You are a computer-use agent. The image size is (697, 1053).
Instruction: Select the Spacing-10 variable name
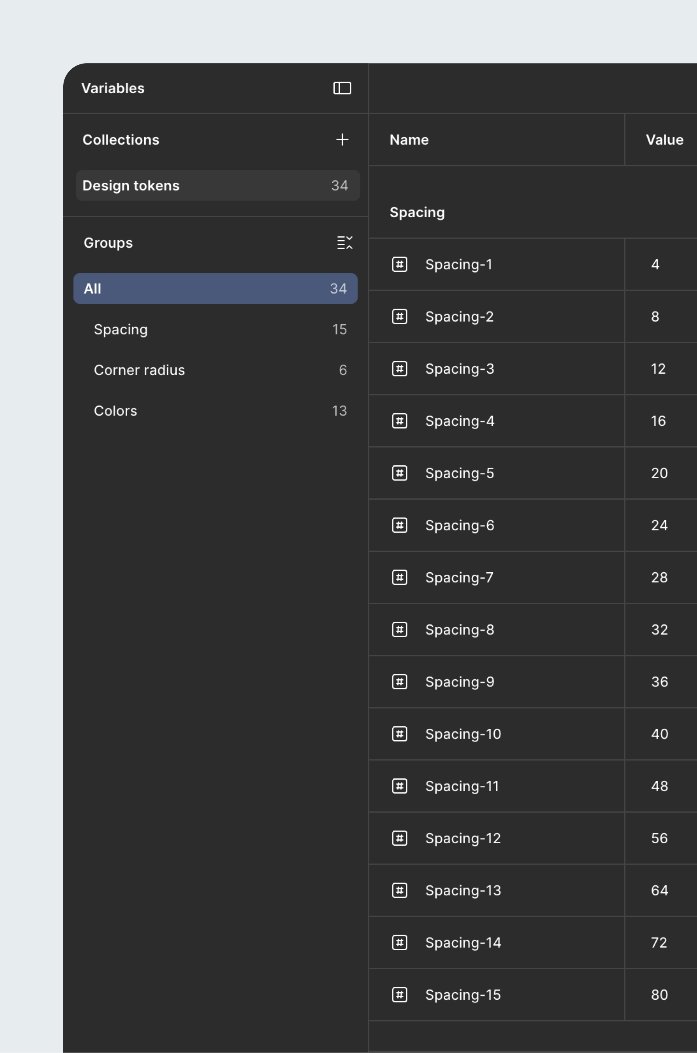pyautogui.click(x=463, y=733)
